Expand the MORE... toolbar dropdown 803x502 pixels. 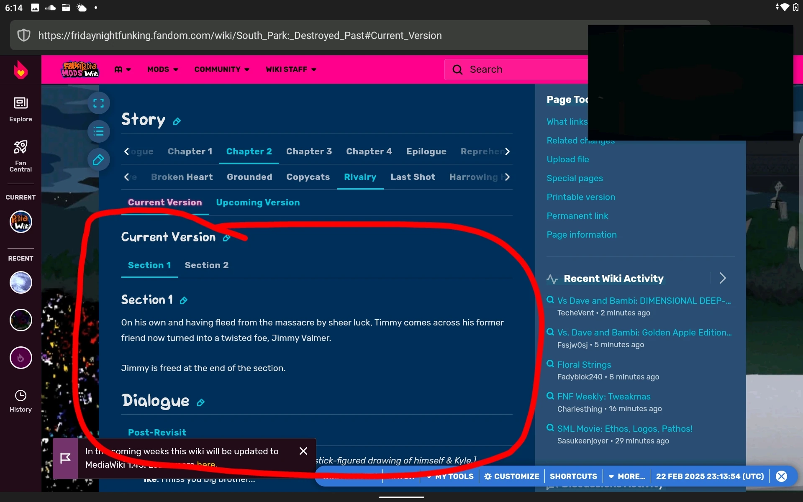pyautogui.click(x=627, y=476)
